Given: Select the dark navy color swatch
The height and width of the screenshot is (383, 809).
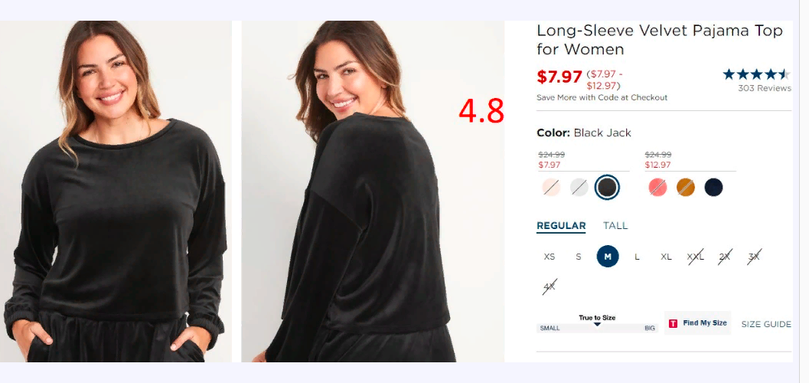Looking at the screenshot, I should click(x=713, y=188).
